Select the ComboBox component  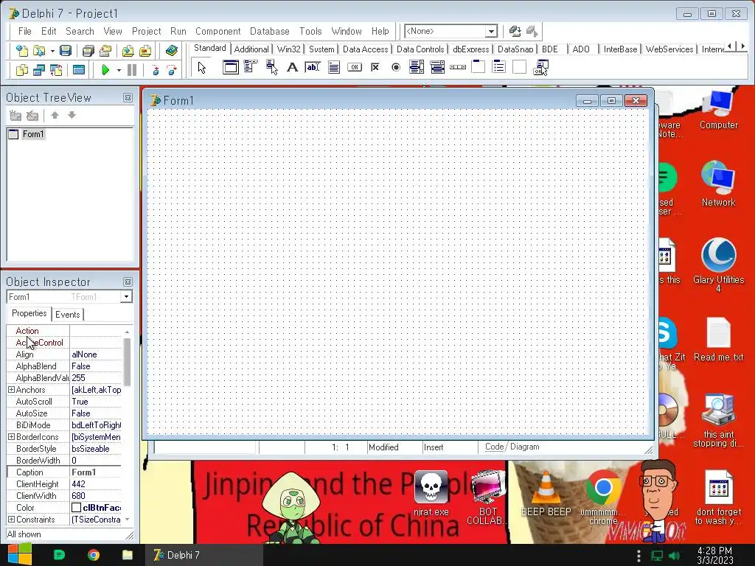click(x=437, y=67)
